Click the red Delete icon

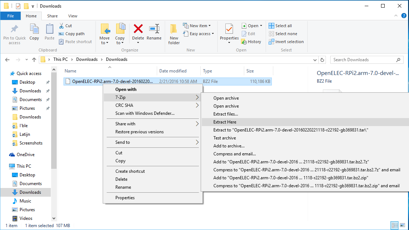pos(138,29)
